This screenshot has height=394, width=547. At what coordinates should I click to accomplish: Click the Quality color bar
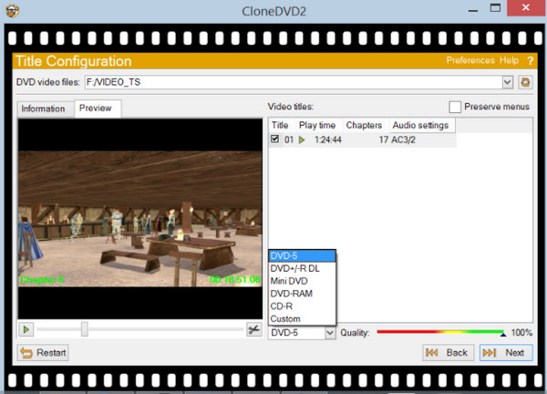(440, 332)
